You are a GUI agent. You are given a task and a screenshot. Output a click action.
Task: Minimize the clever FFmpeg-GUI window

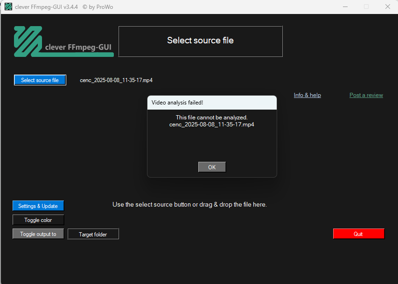[x=345, y=7]
